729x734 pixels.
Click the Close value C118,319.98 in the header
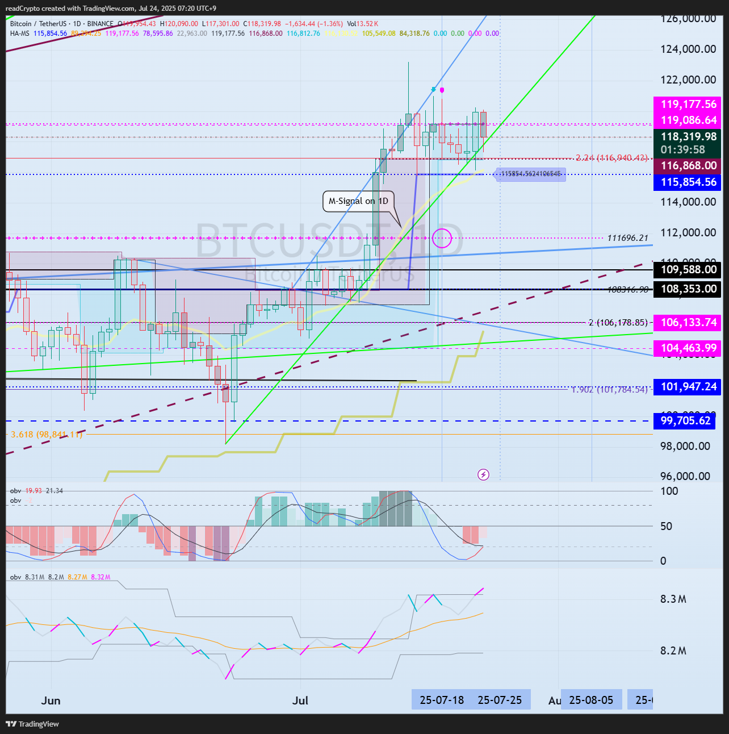(262, 24)
